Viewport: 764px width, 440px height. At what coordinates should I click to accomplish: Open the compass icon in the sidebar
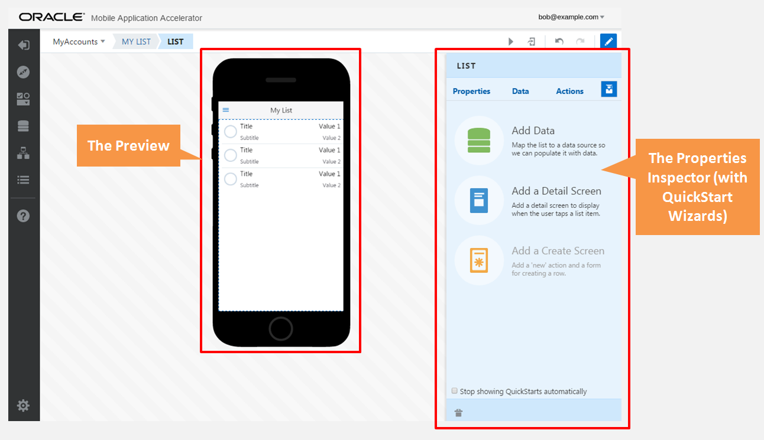(24, 72)
